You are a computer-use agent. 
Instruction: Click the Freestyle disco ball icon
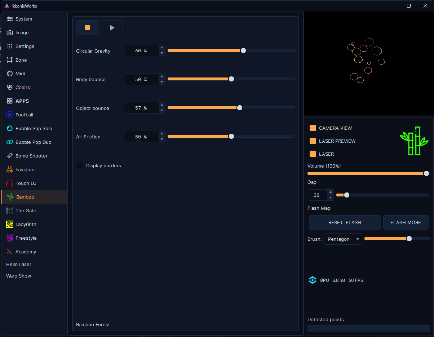tap(10, 238)
